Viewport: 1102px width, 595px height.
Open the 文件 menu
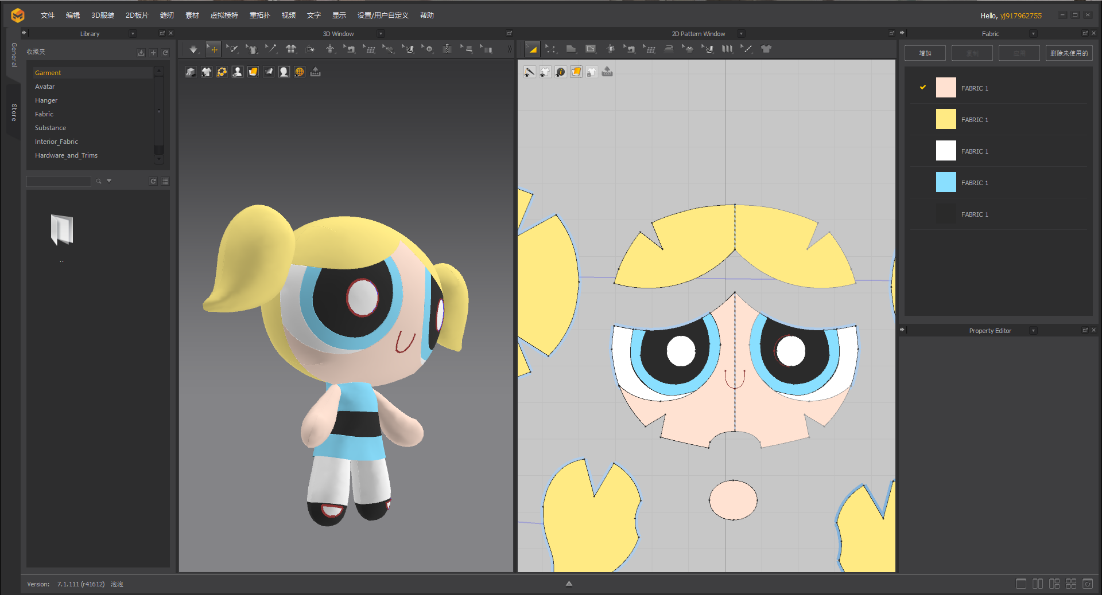(48, 15)
